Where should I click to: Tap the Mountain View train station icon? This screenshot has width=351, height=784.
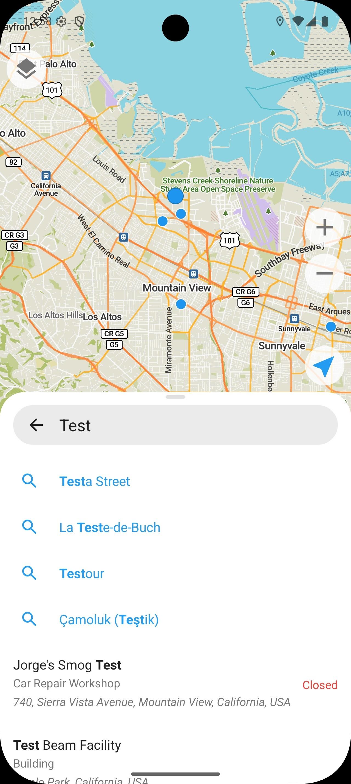tap(194, 274)
